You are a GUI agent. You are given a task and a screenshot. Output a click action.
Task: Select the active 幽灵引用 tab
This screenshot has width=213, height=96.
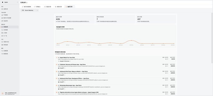coord(69,7)
